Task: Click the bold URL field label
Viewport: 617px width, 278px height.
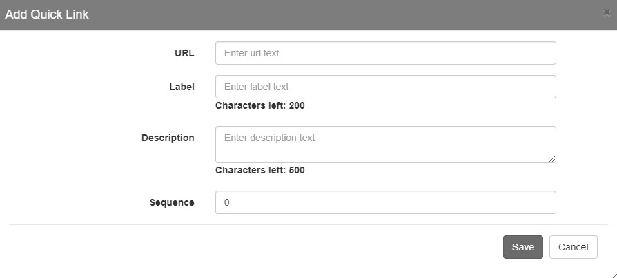Action: [184, 53]
